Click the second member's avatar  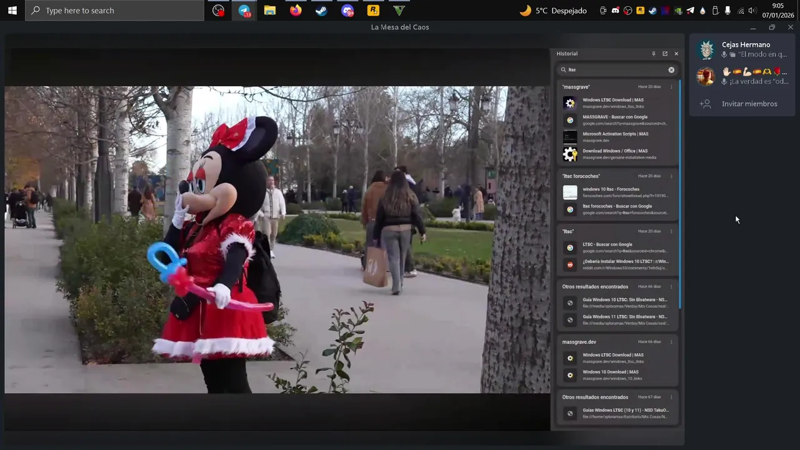(706, 77)
